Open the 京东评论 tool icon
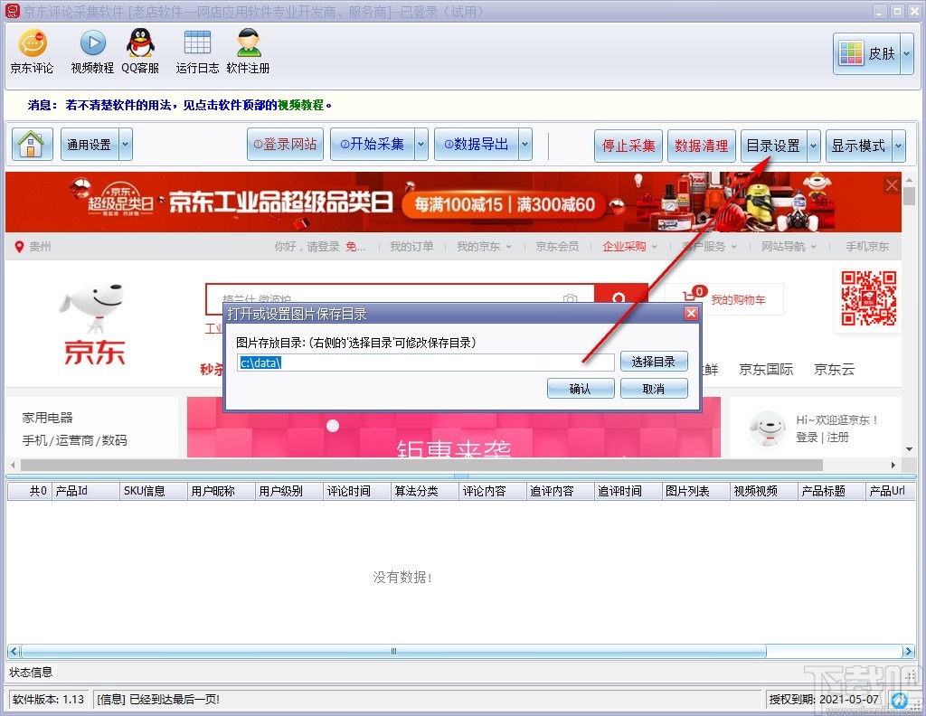926x716 pixels. tap(32, 52)
